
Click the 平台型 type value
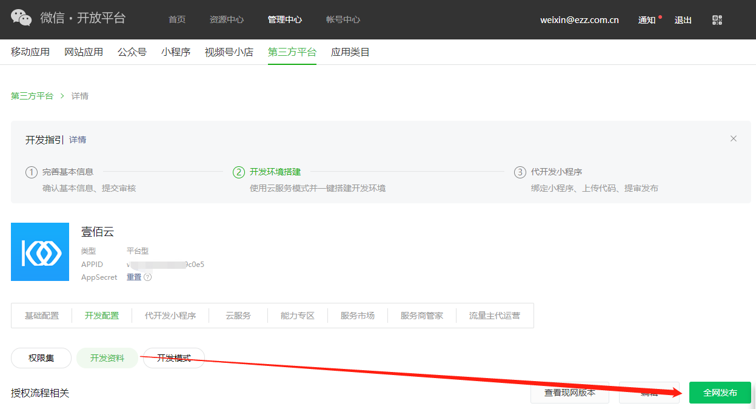138,251
